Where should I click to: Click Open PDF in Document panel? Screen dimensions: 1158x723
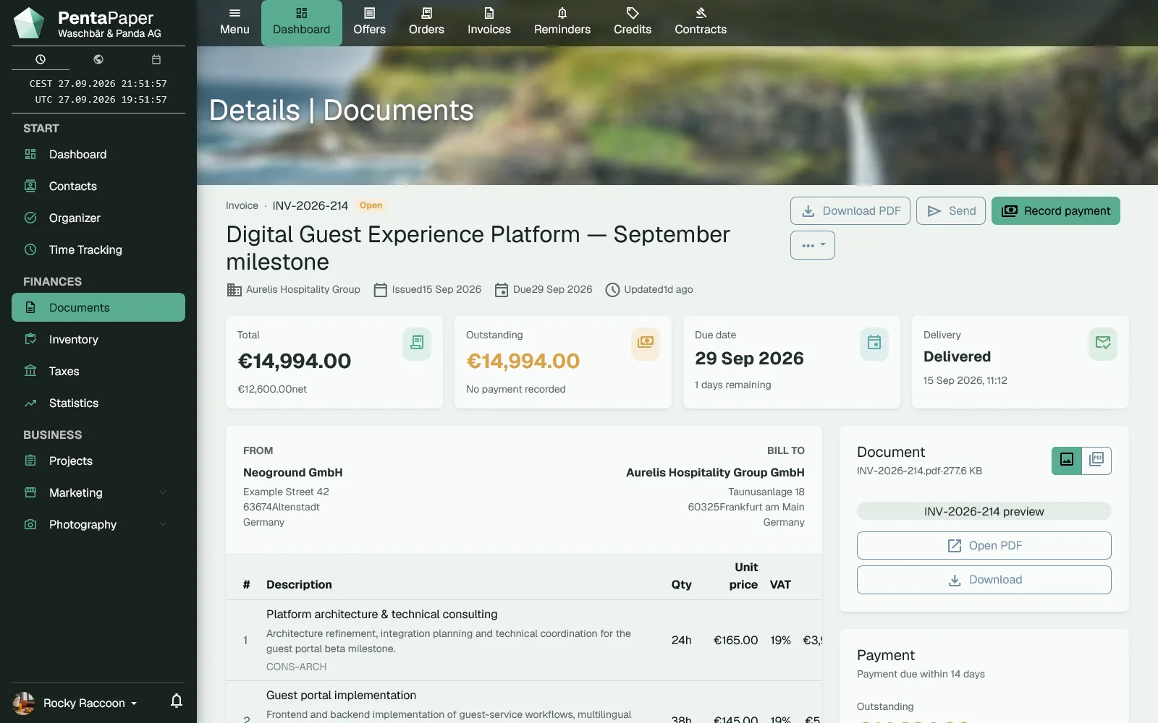[x=984, y=545]
